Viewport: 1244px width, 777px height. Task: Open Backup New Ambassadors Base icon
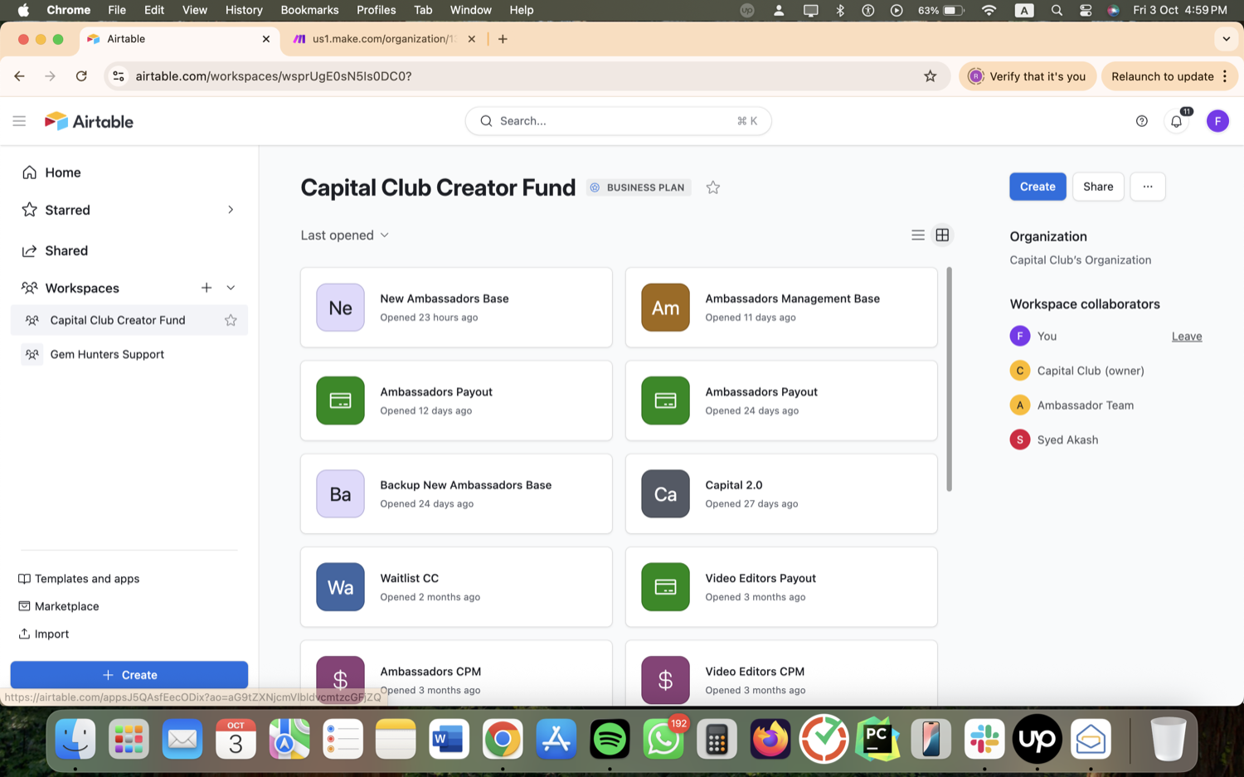[340, 494]
